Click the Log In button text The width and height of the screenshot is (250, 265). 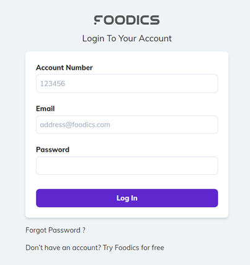(127, 198)
